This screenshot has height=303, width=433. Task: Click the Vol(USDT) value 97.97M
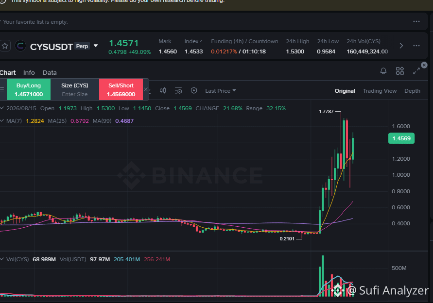point(100,259)
